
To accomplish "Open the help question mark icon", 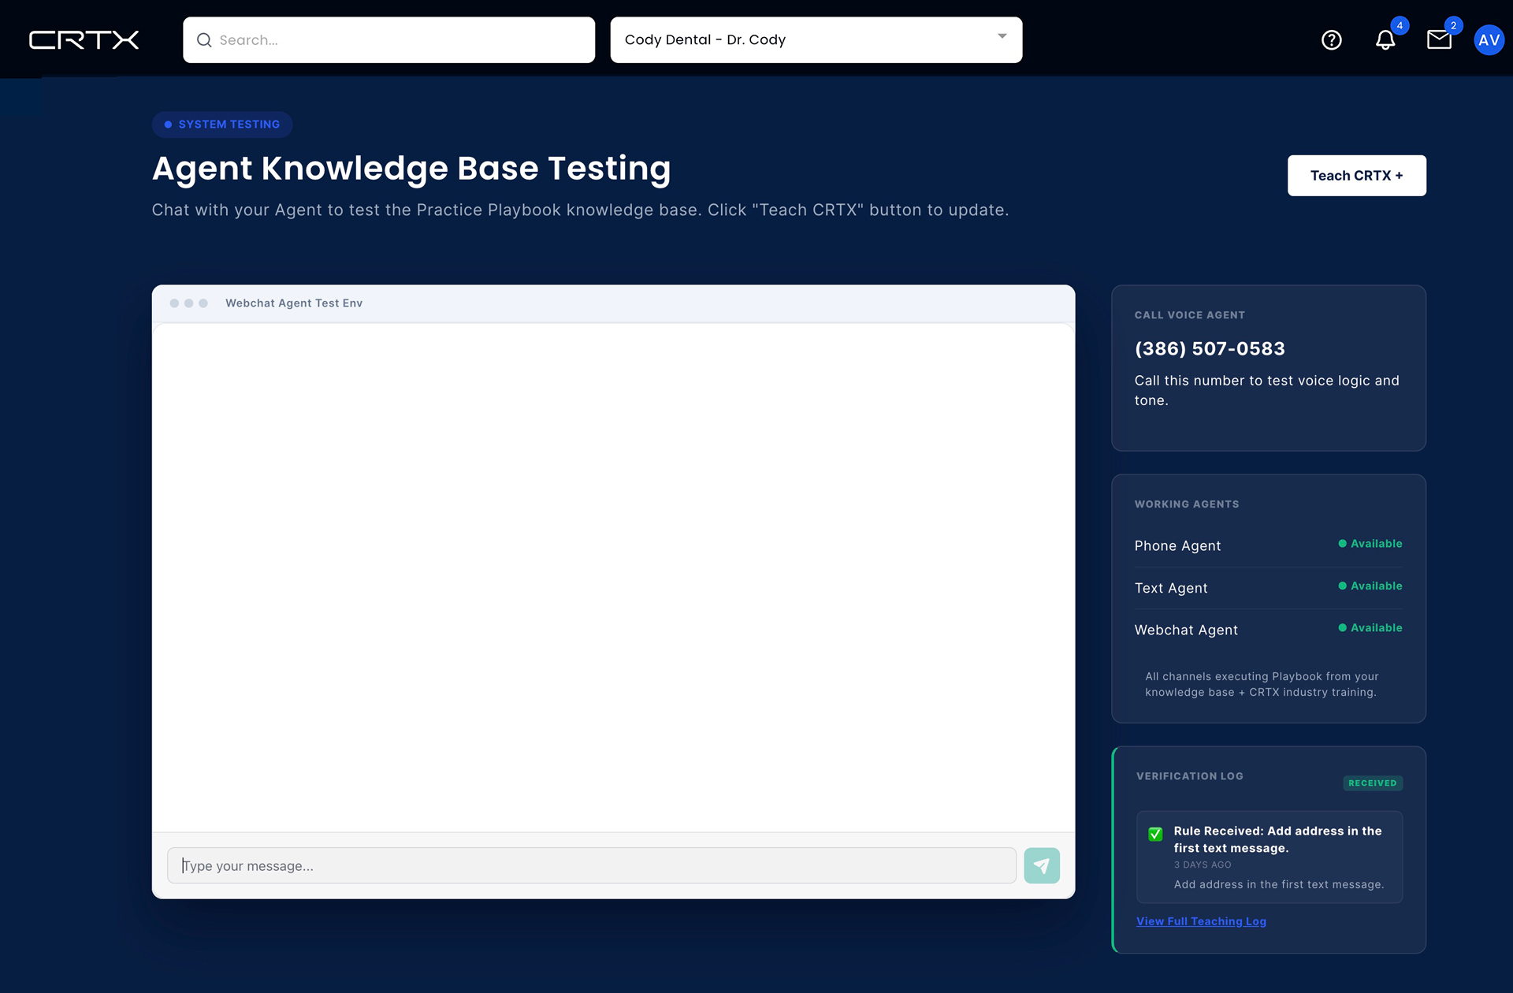I will tap(1332, 39).
